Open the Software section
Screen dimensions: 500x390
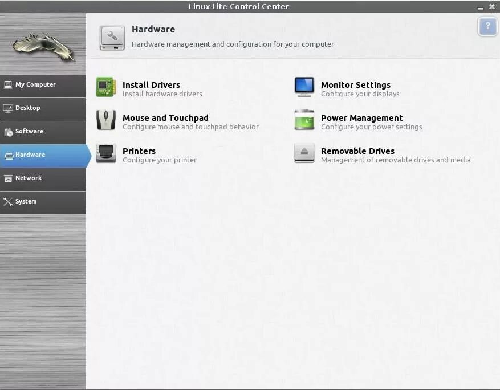coord(43,133)
